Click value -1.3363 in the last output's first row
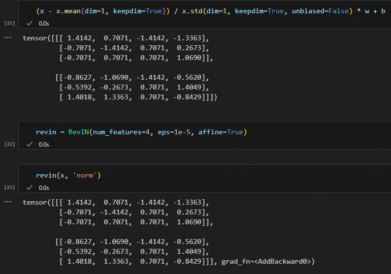The width and height of the screenshot is (391, 274). click(x=187, y=202)
